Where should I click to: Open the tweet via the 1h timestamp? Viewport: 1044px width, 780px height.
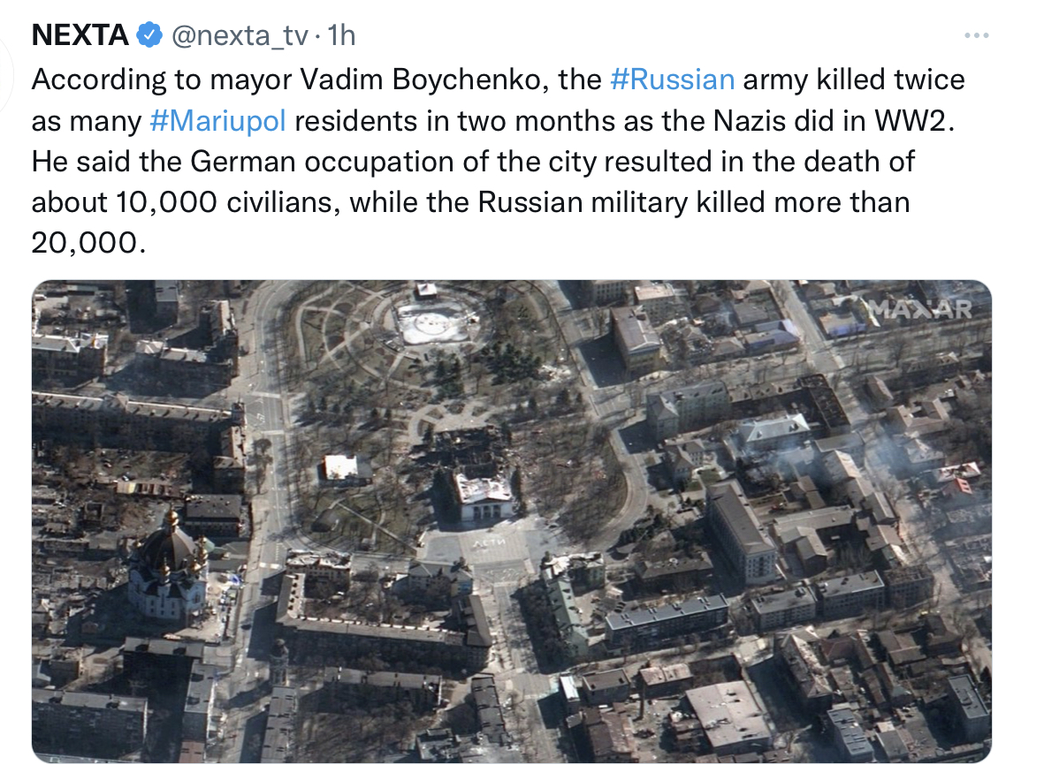point(341,36)
